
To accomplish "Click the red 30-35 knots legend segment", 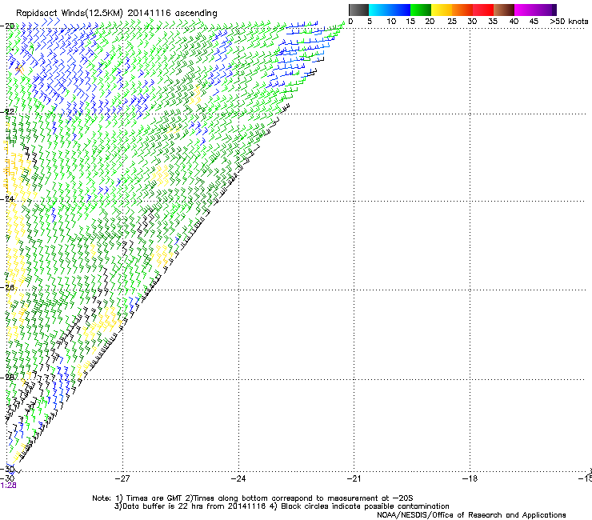I will (483, 10).
